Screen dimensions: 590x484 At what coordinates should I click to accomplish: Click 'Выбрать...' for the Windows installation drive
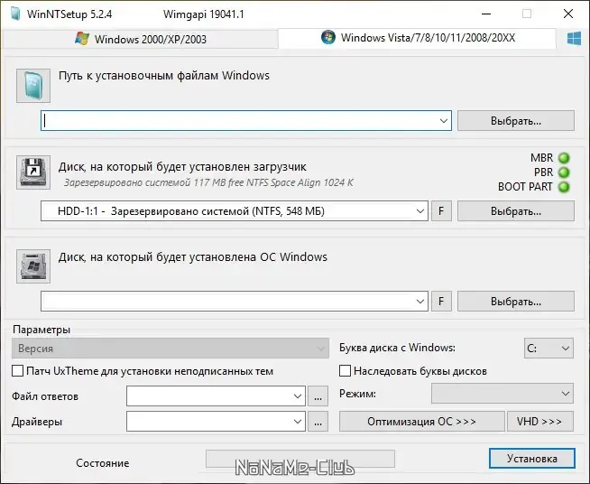[x=516, y=302]
